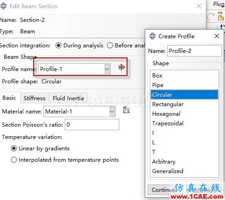Click the Continue button

tap(163, 190)
